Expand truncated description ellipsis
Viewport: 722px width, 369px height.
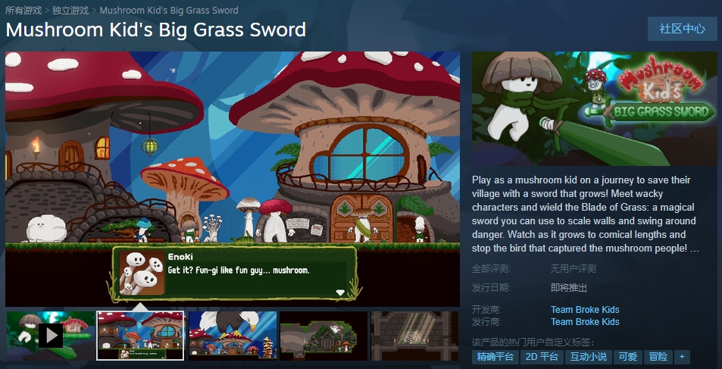click(x=695, y=249)
